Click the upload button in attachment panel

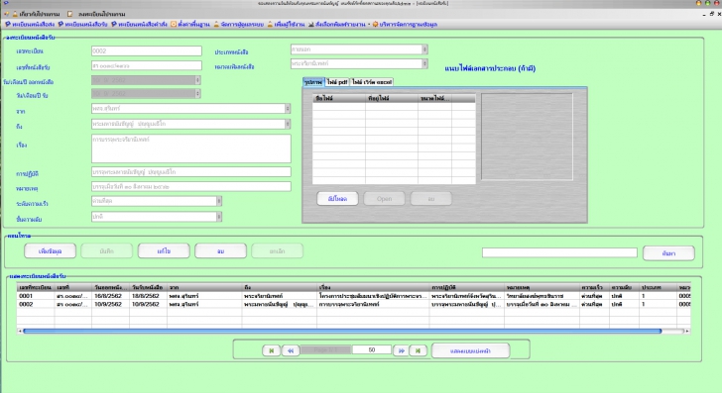click(337, 199)
